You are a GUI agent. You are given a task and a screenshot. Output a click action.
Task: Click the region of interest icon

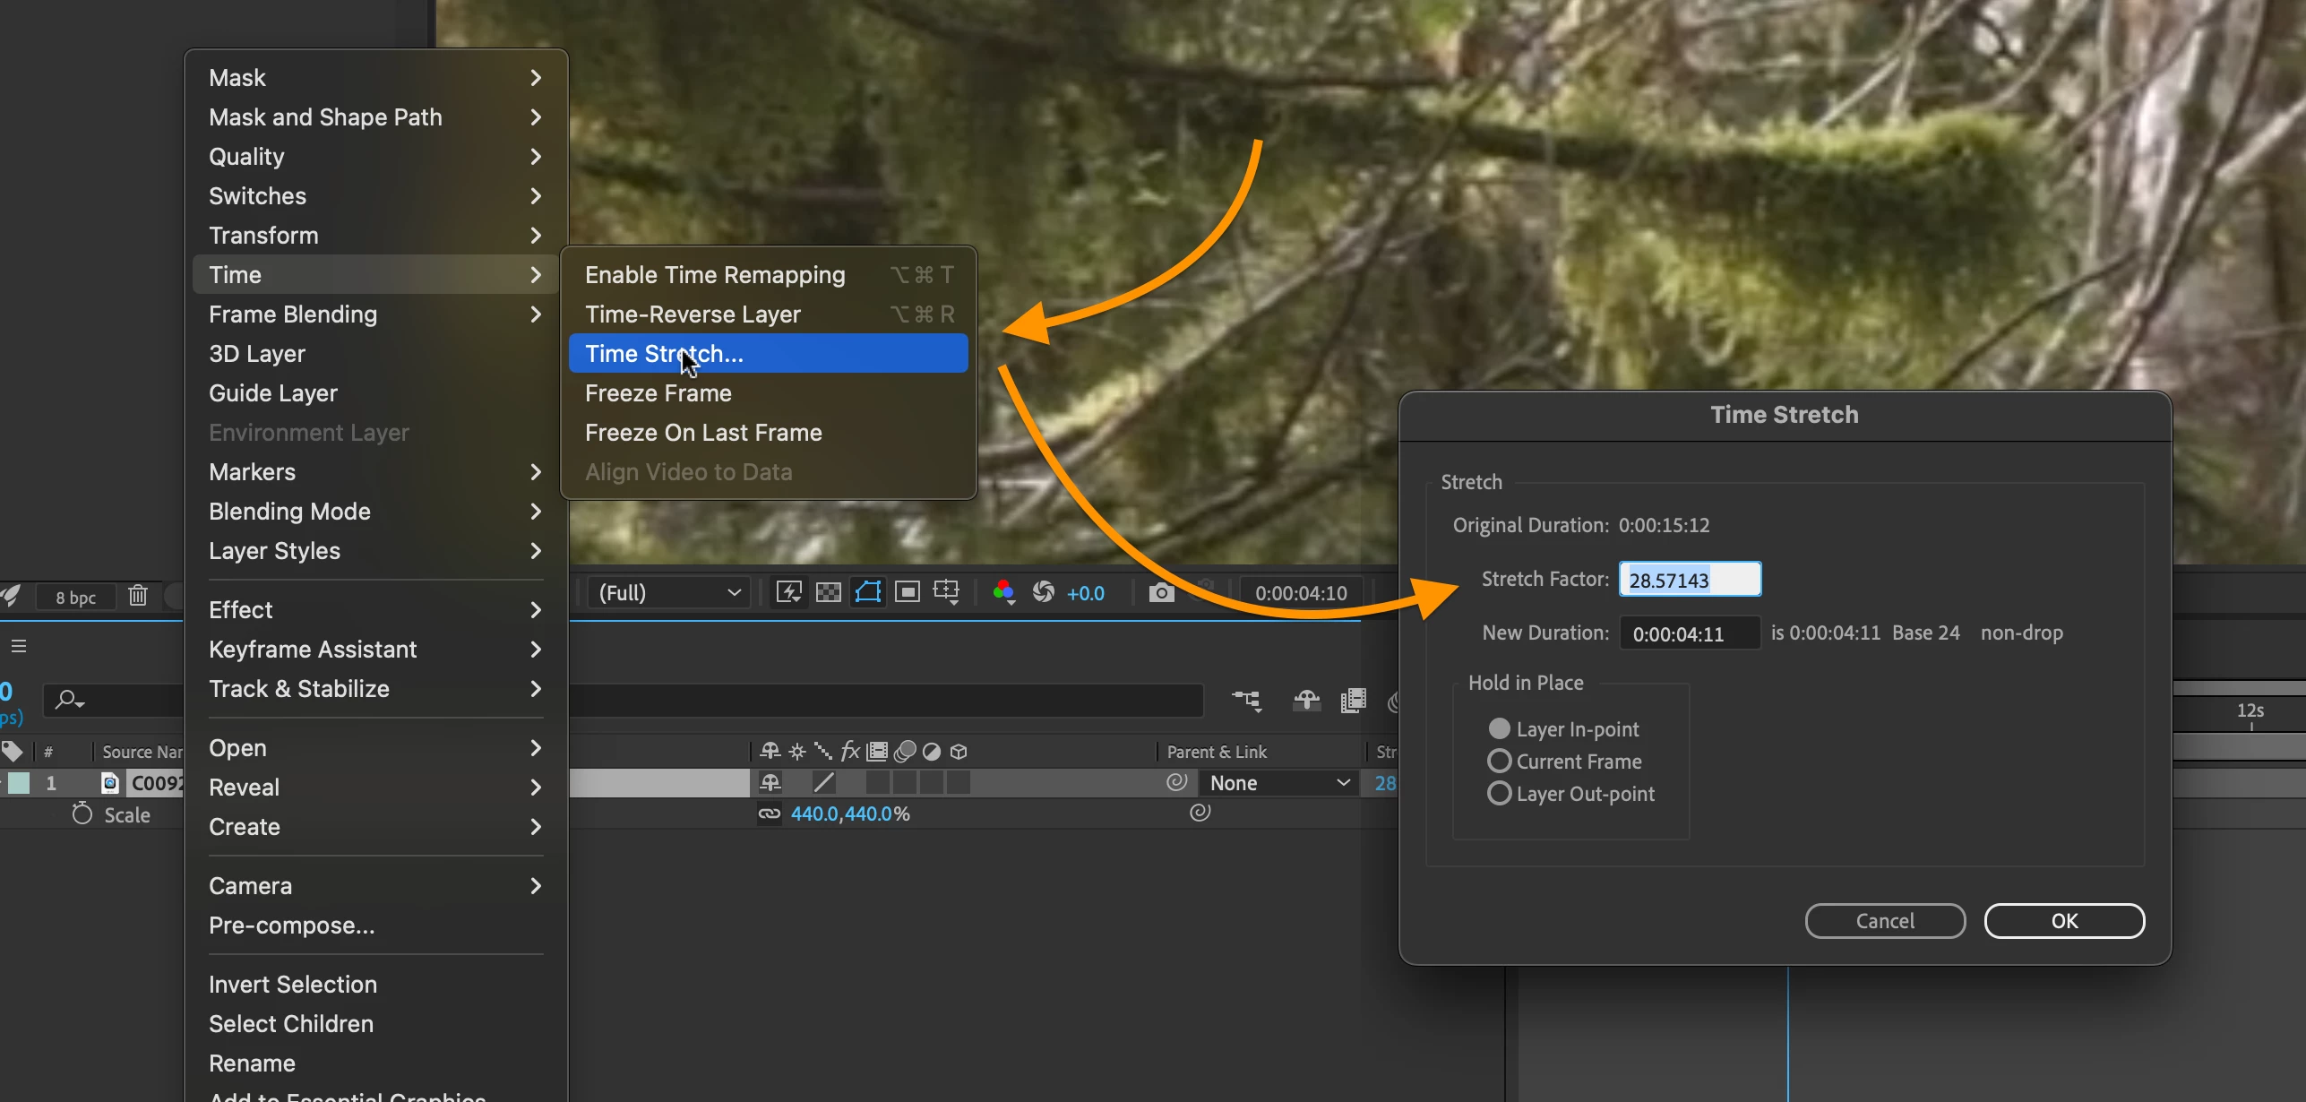[908, 592]
